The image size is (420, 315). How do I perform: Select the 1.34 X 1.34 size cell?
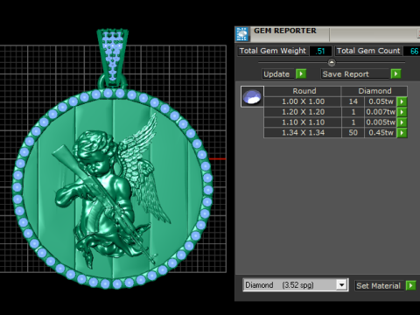pos(303,133)
